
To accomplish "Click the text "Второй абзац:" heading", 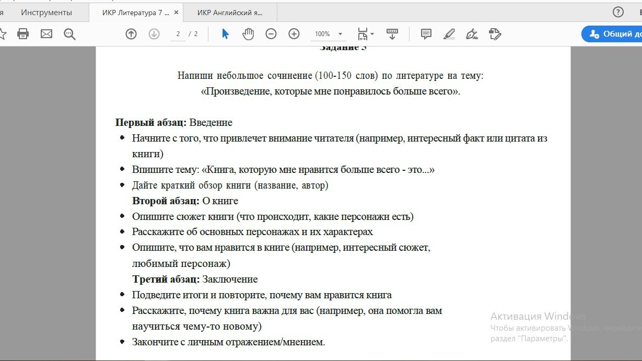I will click(166, 201).
